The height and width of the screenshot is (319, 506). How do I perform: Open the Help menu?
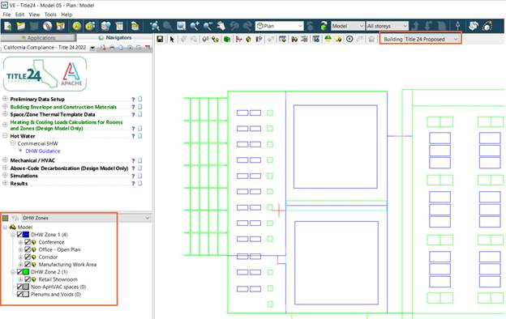coord(66,15)
